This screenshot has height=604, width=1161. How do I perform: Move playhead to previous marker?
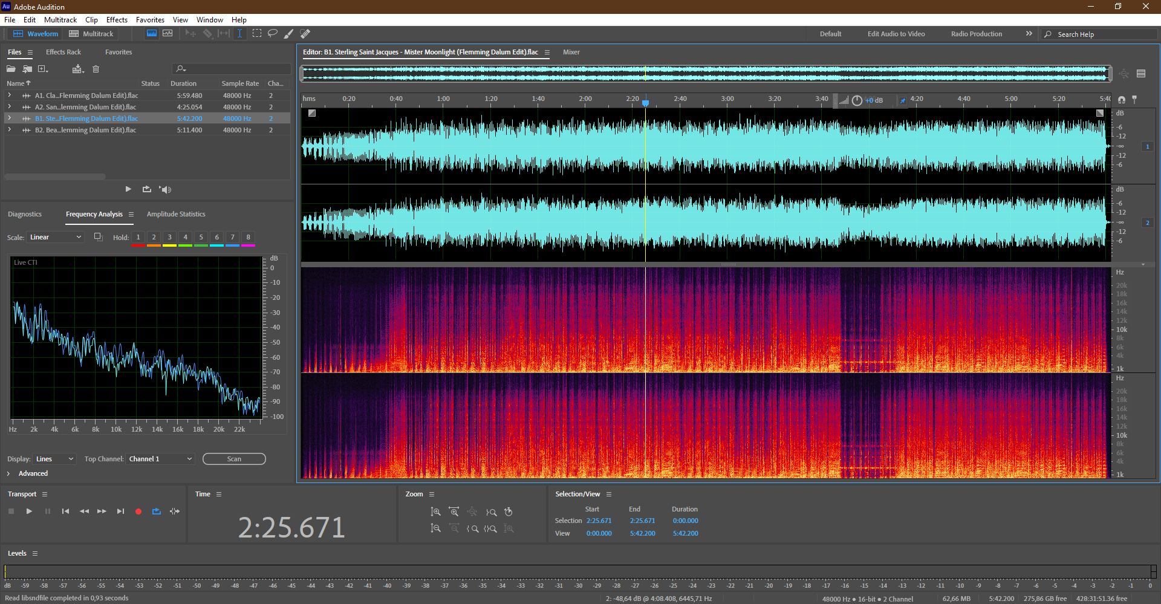coord(65,511)
